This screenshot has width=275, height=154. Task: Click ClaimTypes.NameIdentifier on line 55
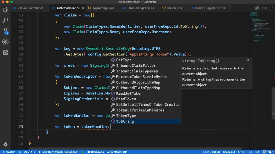pyautogui.click(x=113, y=26)
